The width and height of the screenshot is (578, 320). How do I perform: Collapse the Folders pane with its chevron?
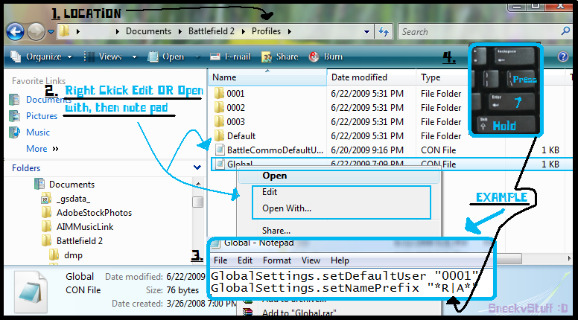[x=197, y=167]
